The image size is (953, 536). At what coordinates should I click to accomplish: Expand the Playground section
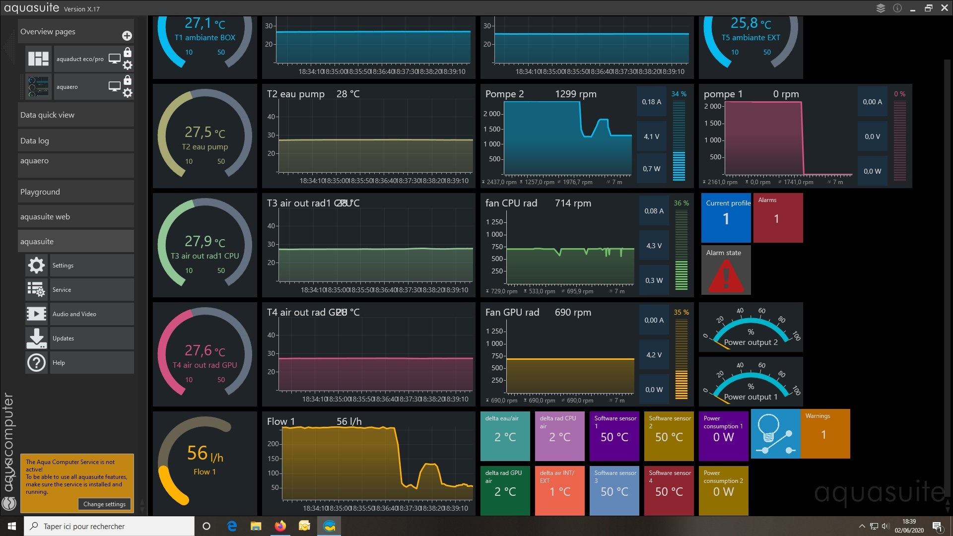pos(75,192)
